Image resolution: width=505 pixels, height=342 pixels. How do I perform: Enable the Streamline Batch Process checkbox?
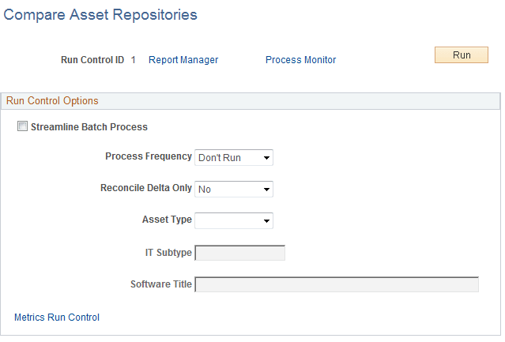tap(22, 126)
